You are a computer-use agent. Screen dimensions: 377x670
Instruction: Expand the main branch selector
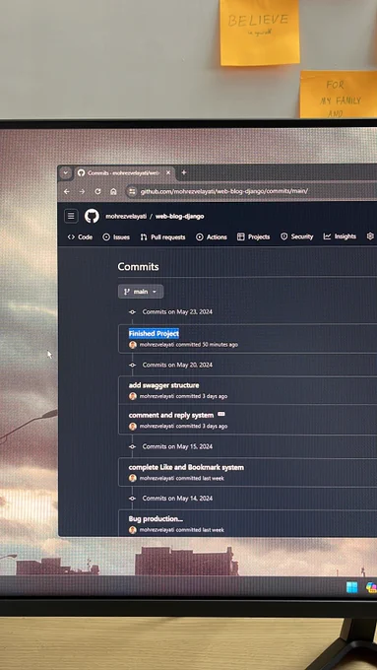pyautogui.click(x=141, y=292)
